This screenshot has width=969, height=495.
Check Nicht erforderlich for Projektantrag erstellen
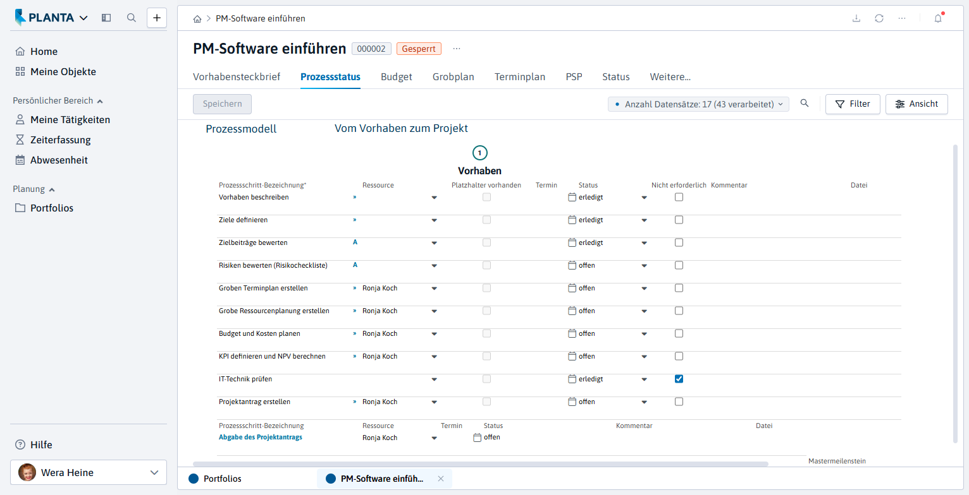(x=679, y=402)
